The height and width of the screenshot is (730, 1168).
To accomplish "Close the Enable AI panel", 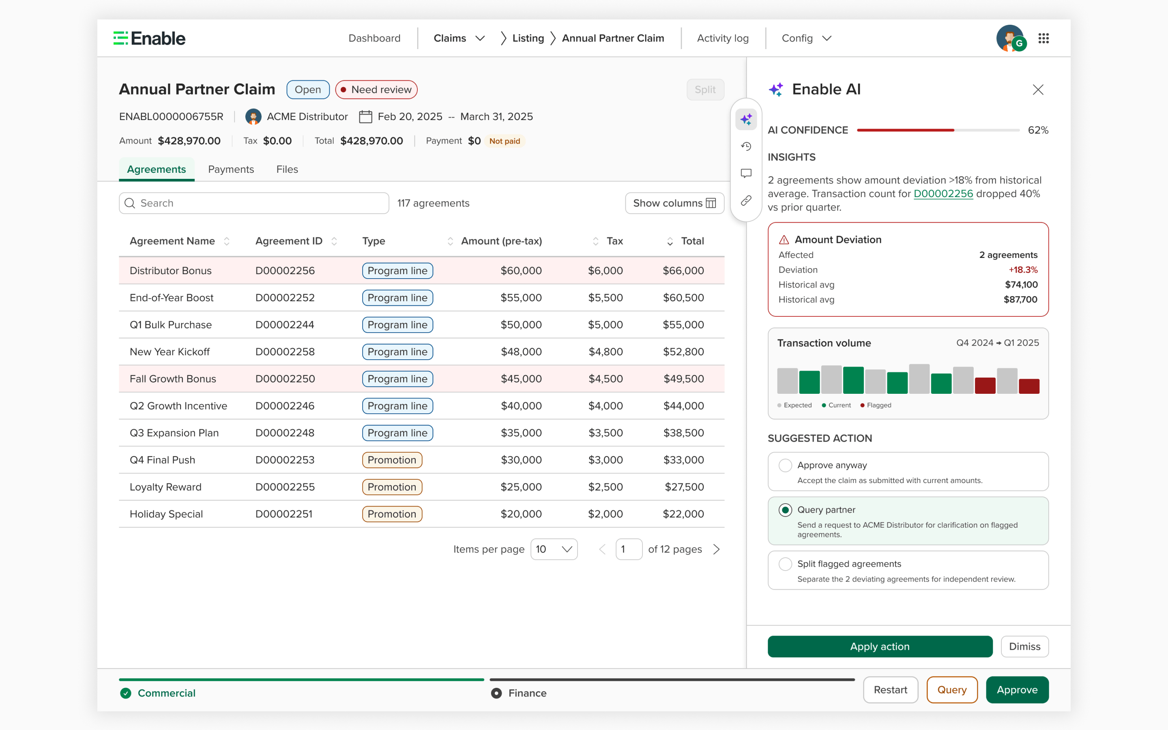I will tap(1038, 90).
